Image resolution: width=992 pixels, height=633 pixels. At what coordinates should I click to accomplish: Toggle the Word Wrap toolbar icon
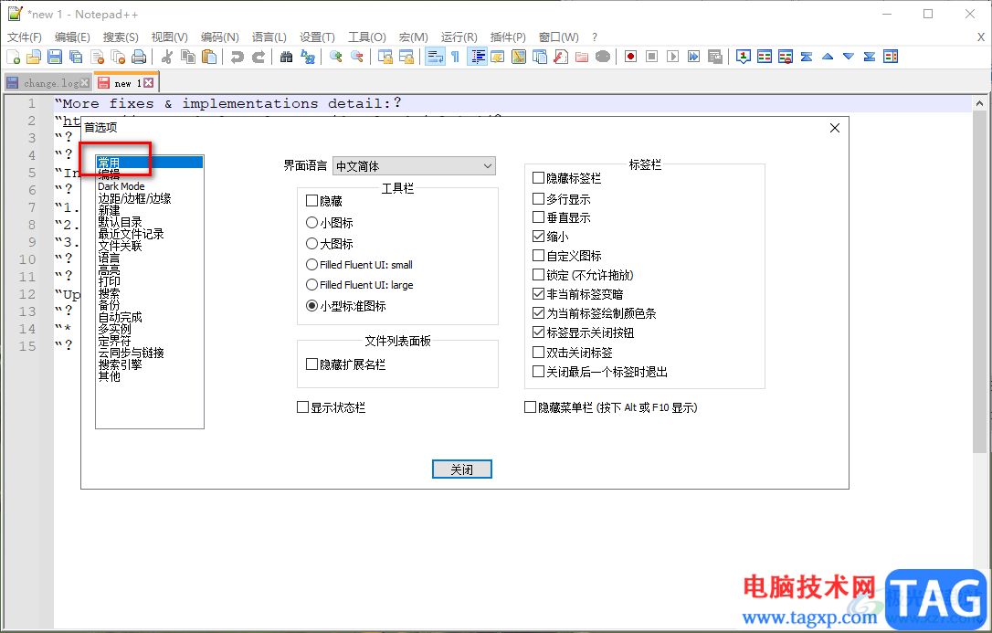pyautogui.click(x=435, y=57)
